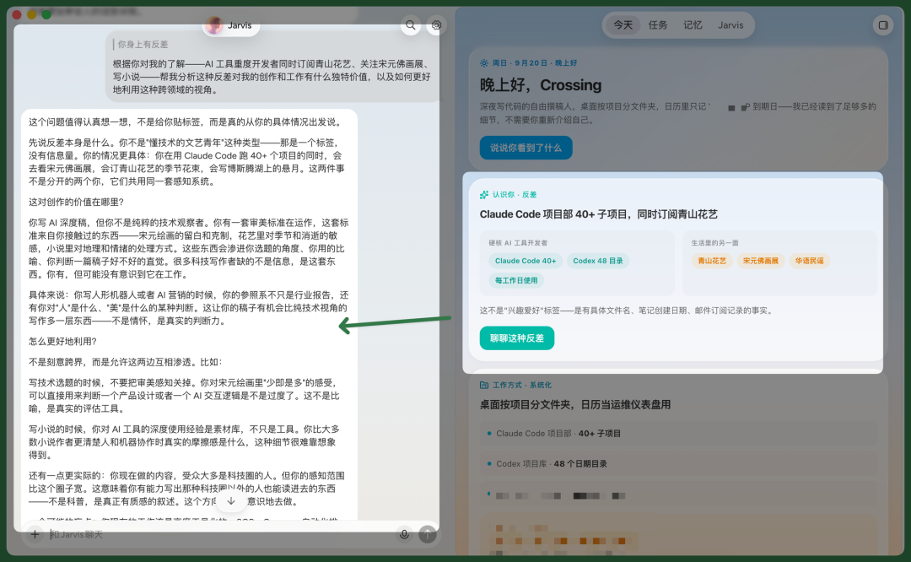Focus the 和Jarvis聊天 input field
This screenshot has width=911, height=562.
(x=219, y=534)
